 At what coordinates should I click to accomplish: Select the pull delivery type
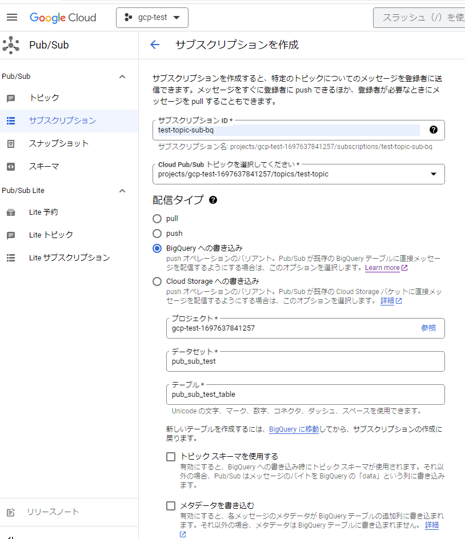coord(157,218)
